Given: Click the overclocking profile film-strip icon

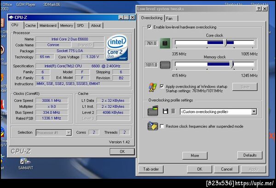Looking at the screenshot, I should 153,111.
